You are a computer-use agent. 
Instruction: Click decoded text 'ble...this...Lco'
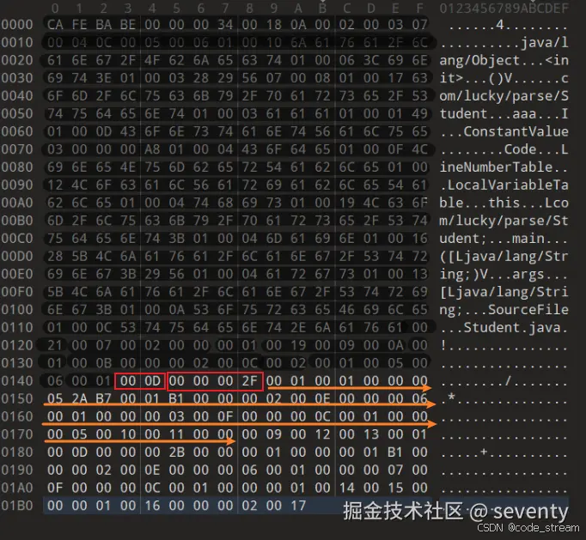(x=504, y=203)
